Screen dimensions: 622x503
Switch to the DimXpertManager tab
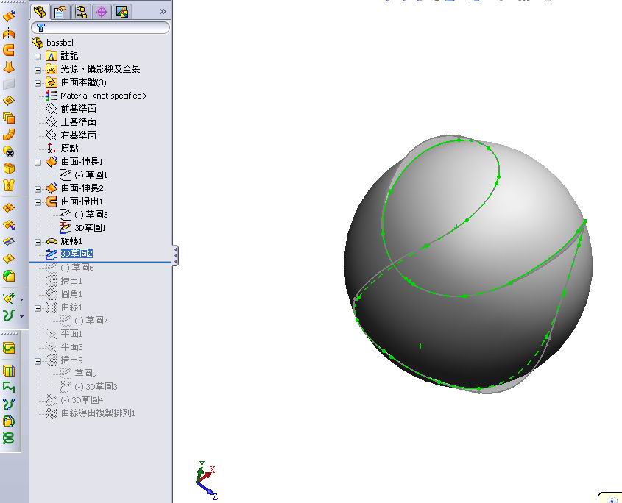[102, 12]
